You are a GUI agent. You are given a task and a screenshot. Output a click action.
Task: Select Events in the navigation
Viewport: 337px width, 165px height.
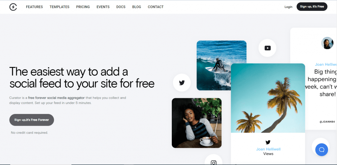click(103, 7)
